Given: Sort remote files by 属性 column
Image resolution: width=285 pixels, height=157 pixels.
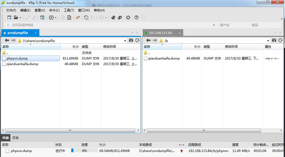Looking at the screenshot, I should coord(273,47).
